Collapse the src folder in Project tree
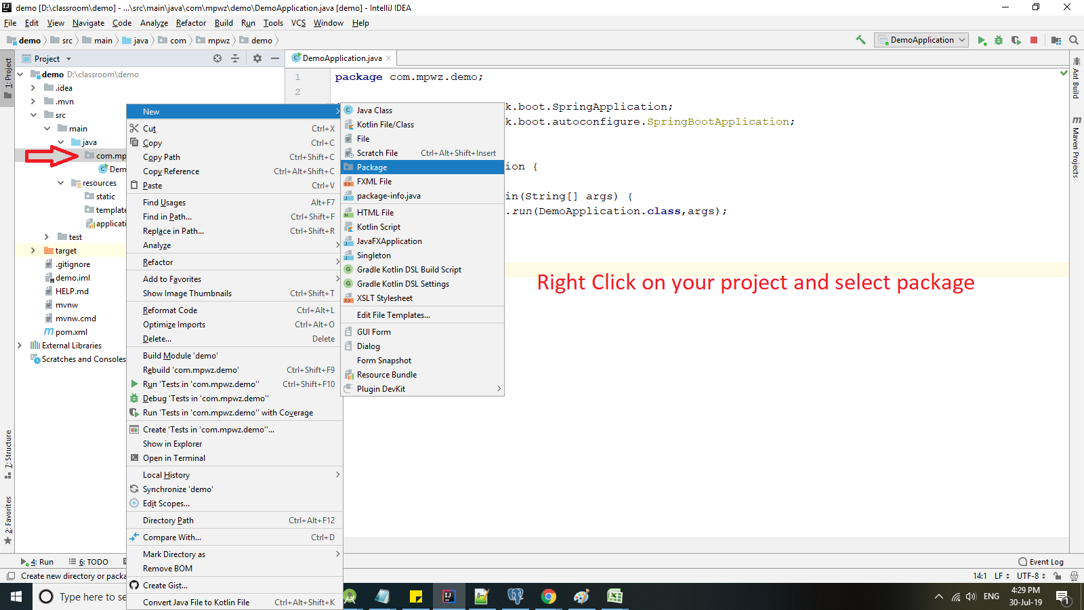 (34, 115)
